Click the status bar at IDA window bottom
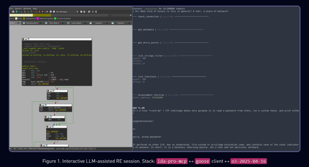 pyautogui.click(x=71, y=149)
